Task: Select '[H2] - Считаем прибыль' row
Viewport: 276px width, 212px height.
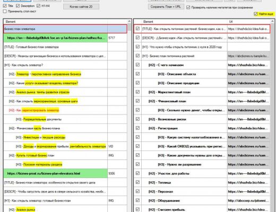Action: click(x=202, y=209)
